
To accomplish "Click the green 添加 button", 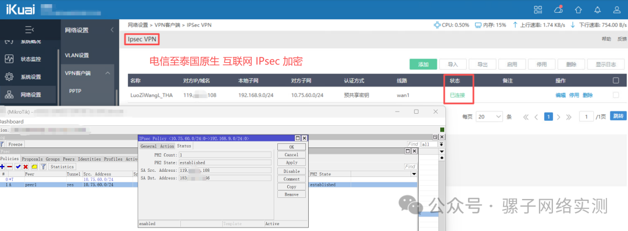I will pyautogui.click(x=423, y=64).
